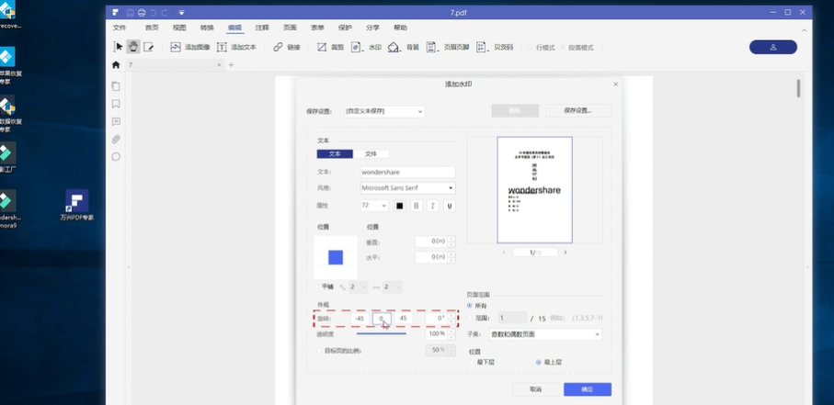Open the black font color swatch
Screen dimensions: 834x405
(x=399, y=206)
